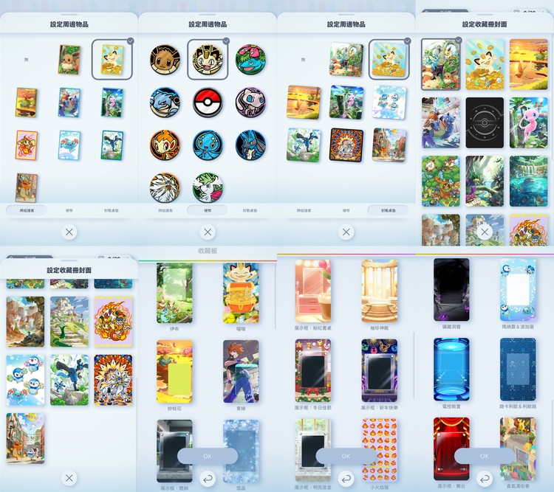This screenshot has width=554, height=492.
Task: Choose the stained-glass Solgaleo playmat
Action: 346,145
